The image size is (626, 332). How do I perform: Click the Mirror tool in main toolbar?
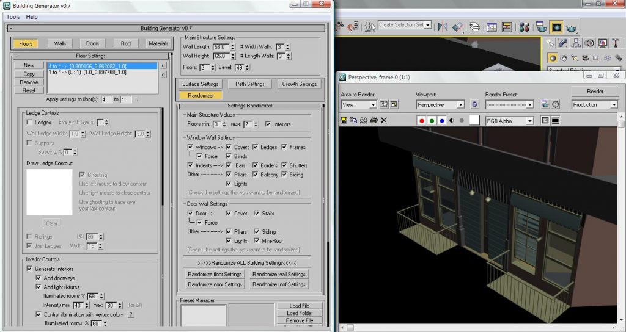coord(443,27)
